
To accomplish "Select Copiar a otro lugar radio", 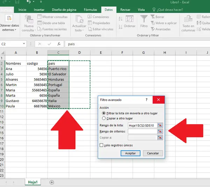I will [x=103, y=118].
